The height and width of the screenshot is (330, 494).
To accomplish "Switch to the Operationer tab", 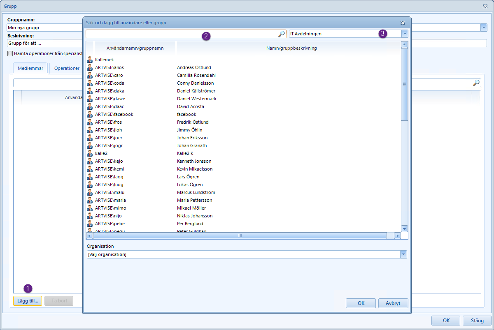I will 67,68.
